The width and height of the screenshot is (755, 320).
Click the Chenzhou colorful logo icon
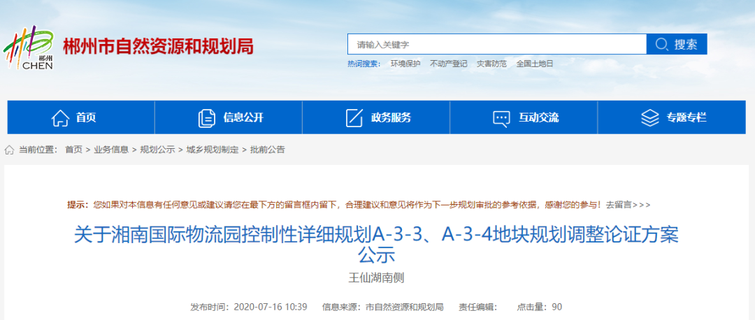point(29,47)
